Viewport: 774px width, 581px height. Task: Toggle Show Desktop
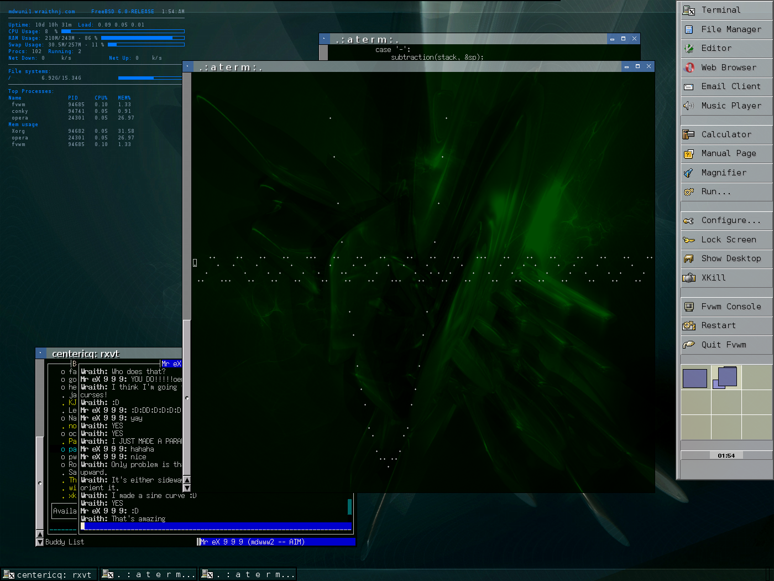pyautogui.click(x=730, y=258)
